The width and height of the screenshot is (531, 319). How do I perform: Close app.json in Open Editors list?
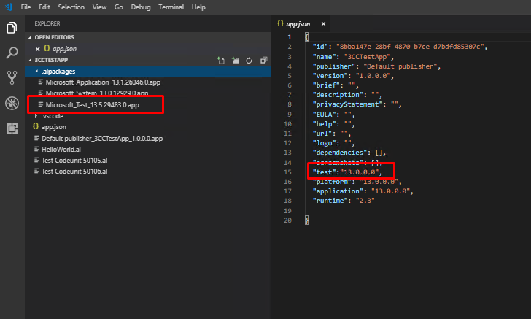(x=38, y=49)
